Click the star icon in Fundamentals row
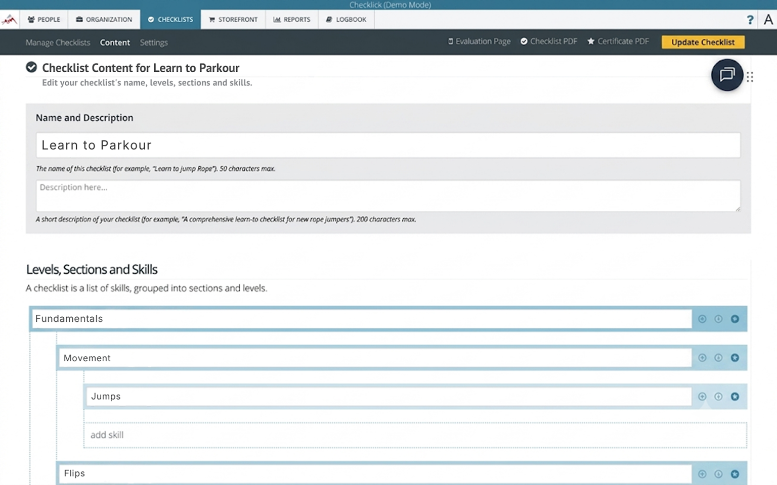Image resolution: width=777 pixels, height=485 pixels. (735, 319)
